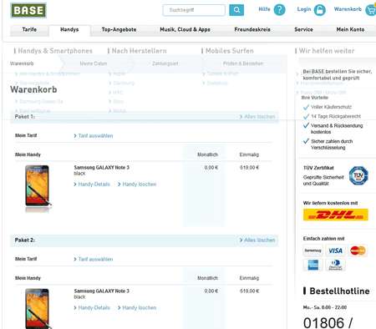
Task: Open the Tarife menu tab
Action: pos(29,29)
